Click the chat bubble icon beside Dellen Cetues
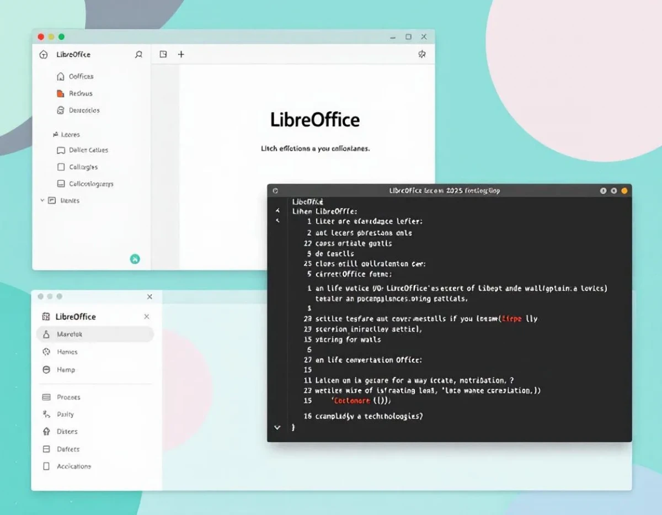 (61, 150)
